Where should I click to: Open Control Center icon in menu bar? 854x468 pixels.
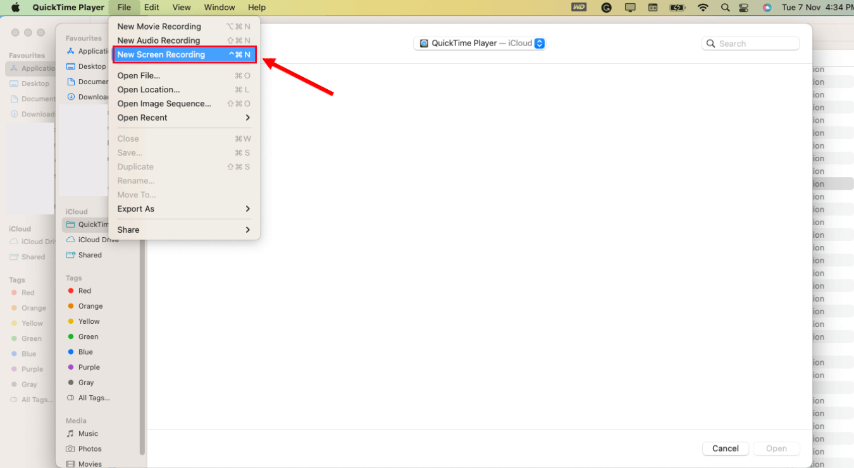pos(744,8)
